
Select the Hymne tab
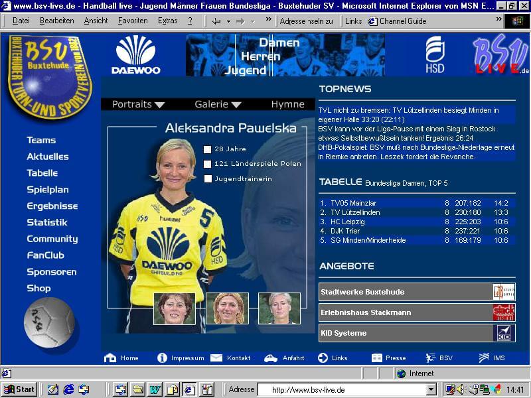[288, 104]
